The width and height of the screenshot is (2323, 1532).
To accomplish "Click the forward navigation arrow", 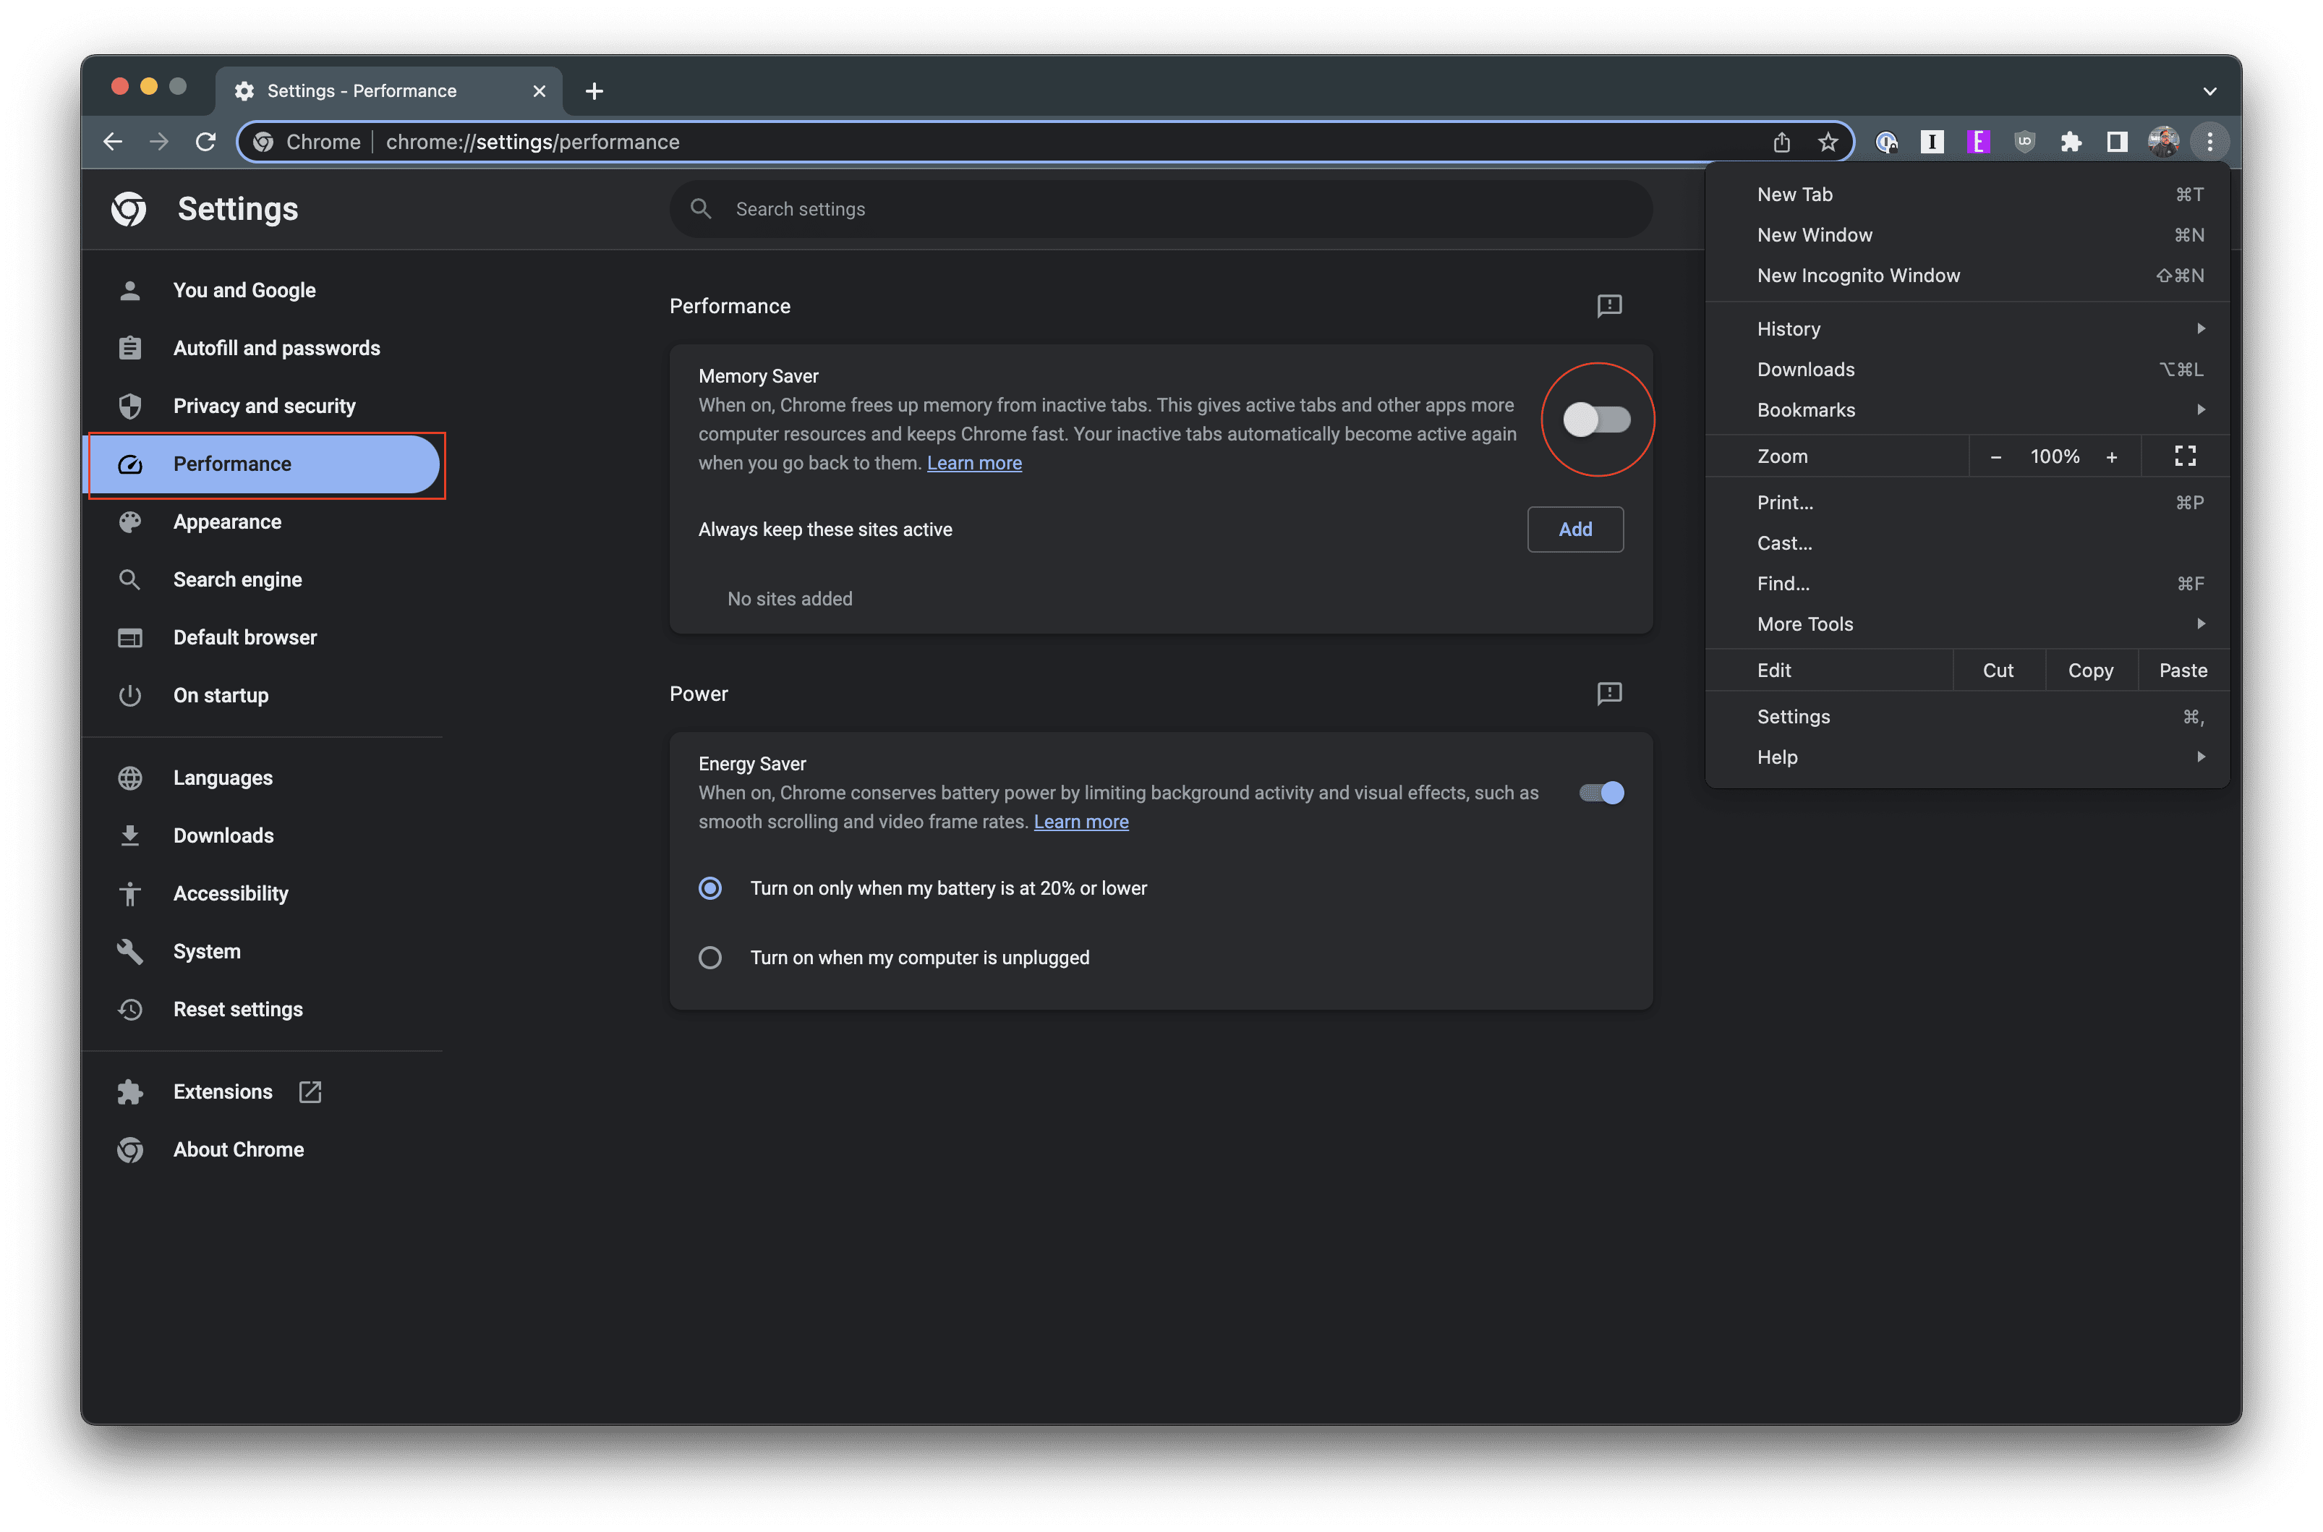I will click(x=159, y=142).
